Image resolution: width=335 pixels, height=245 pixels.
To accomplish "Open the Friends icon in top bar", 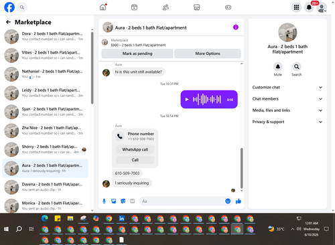I will tap(165, 7).
